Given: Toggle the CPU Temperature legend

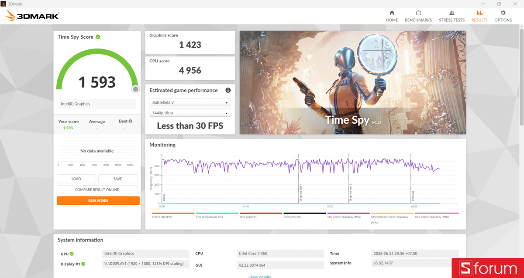Looking at the screenshot, I should pos(217,215).
